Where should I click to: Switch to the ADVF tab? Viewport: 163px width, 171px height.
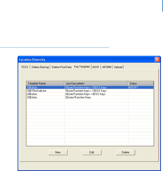point(96,67)
